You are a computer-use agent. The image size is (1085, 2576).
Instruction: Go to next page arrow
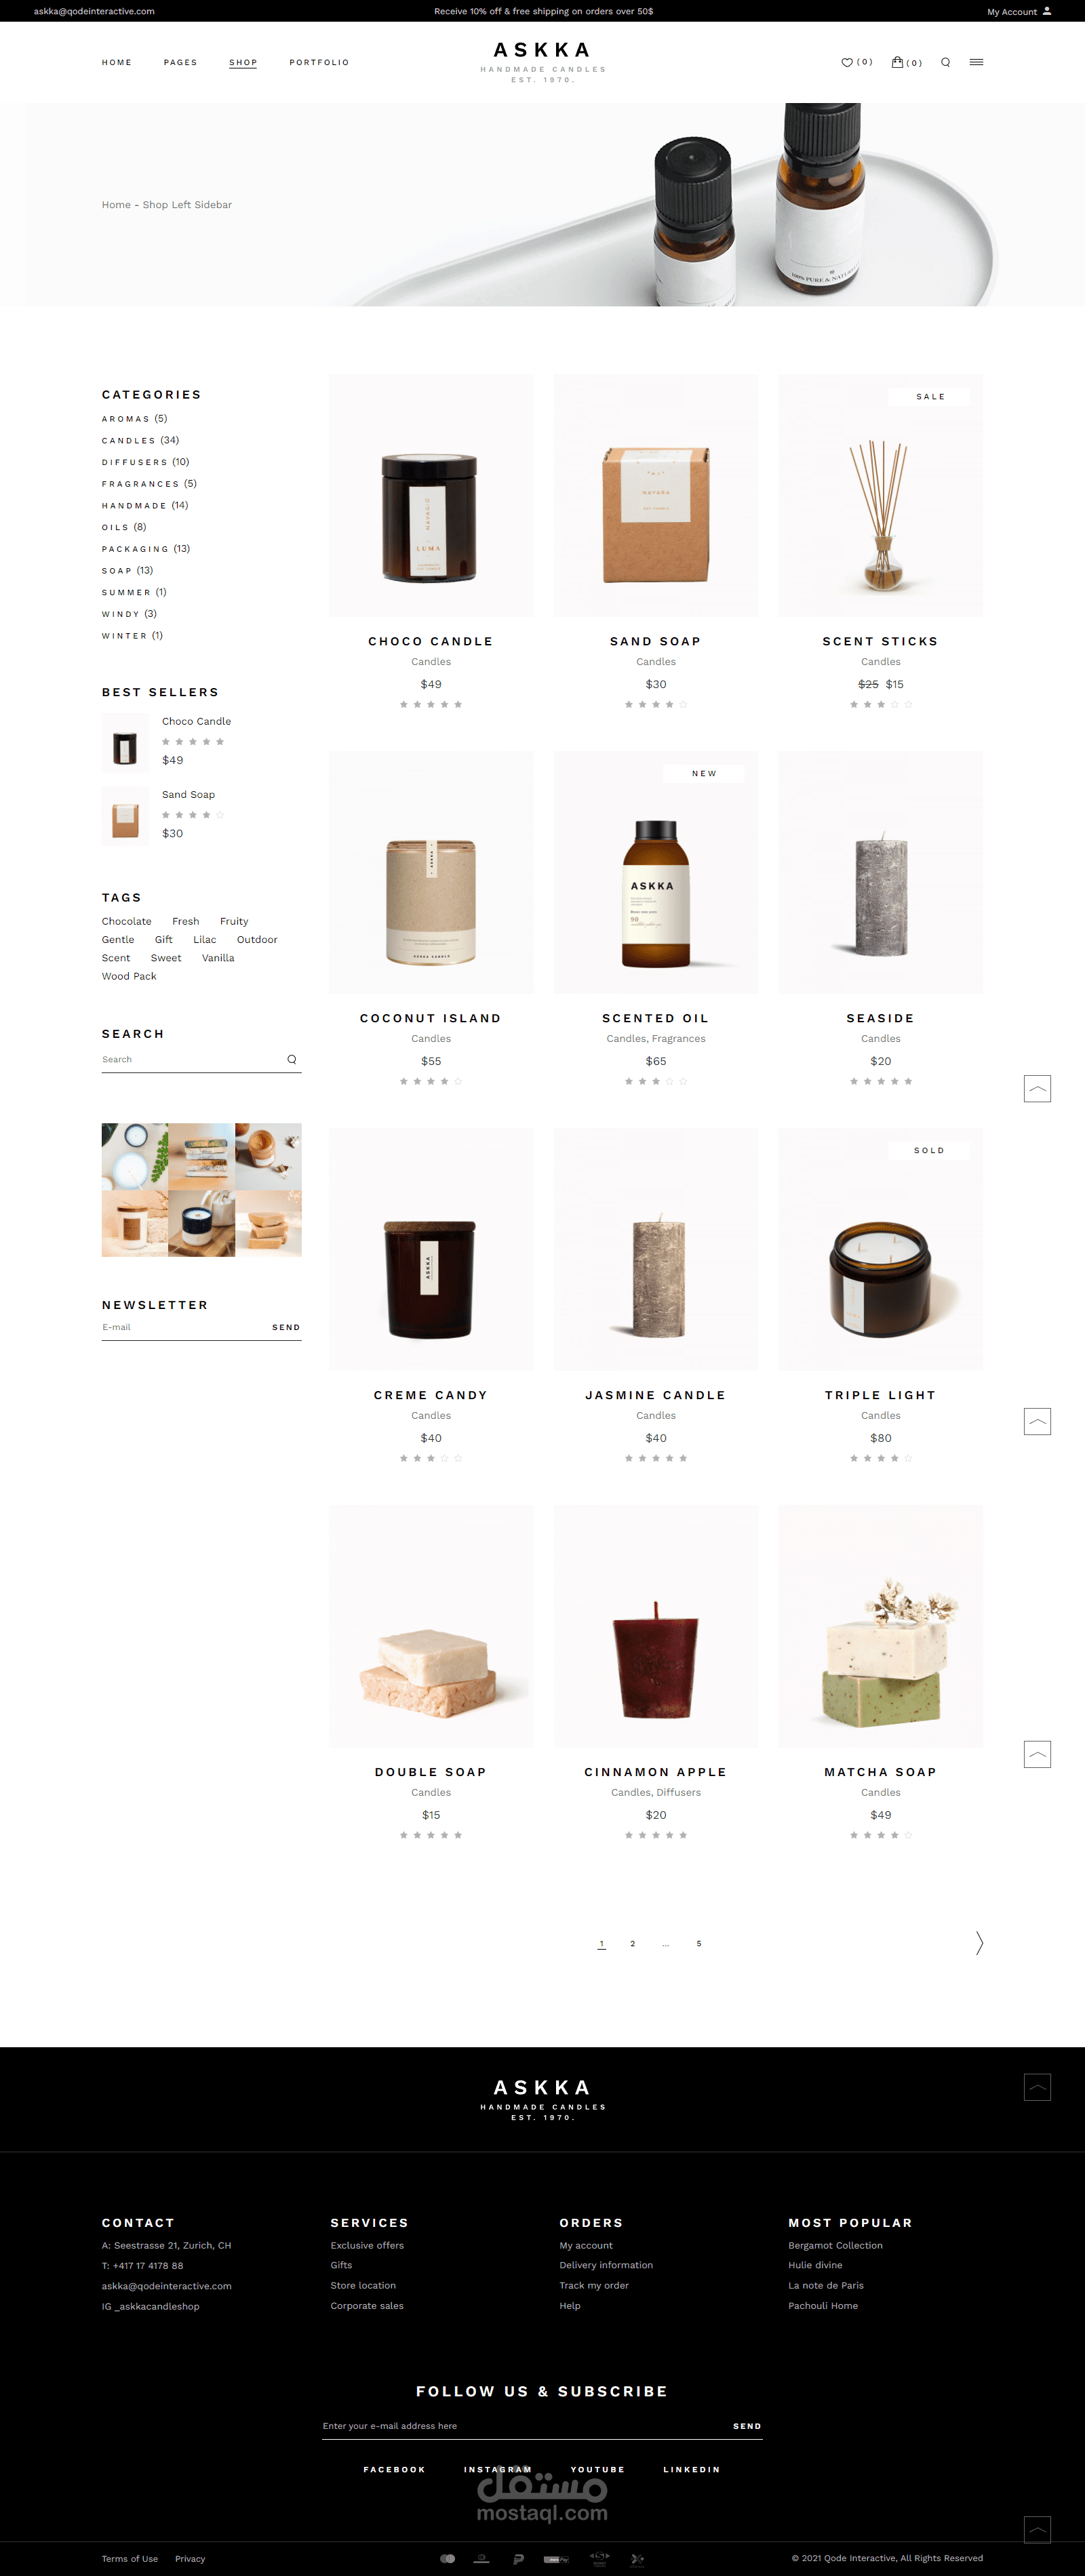click(979, 1943)
